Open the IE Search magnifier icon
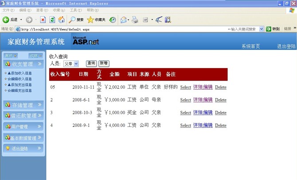Image resolution: width=297 pixels, height=180 pixels. 72,19
